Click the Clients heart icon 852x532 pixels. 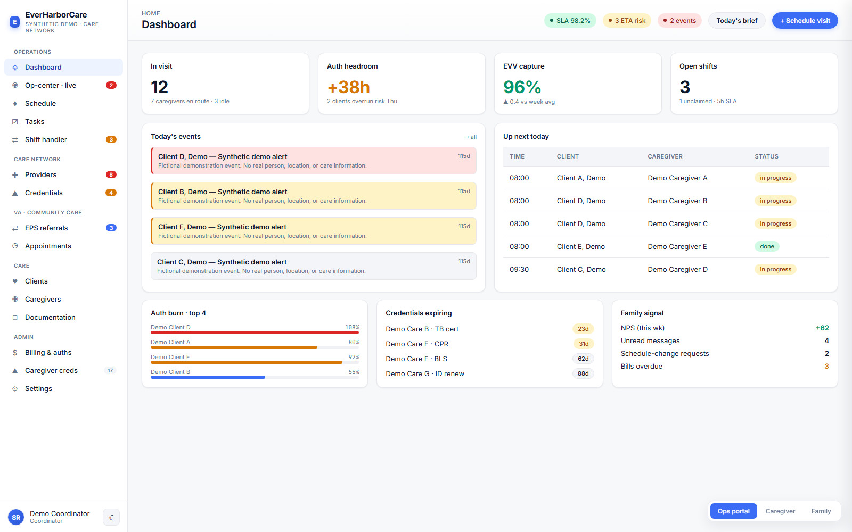[15, 281]
